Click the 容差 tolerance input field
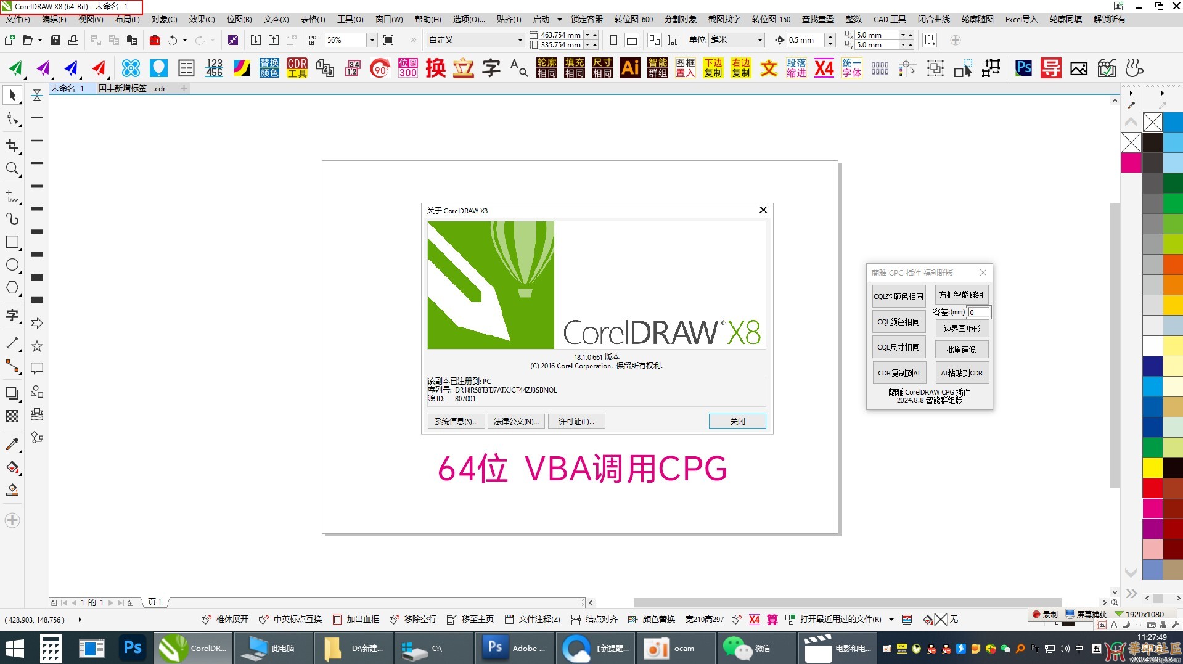 pyautogui.click(x=978, y=313)
